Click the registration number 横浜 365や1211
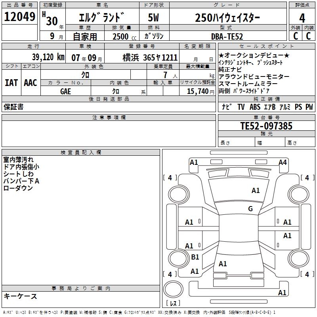This screenshot has width=317, height=317. point(150,57)
